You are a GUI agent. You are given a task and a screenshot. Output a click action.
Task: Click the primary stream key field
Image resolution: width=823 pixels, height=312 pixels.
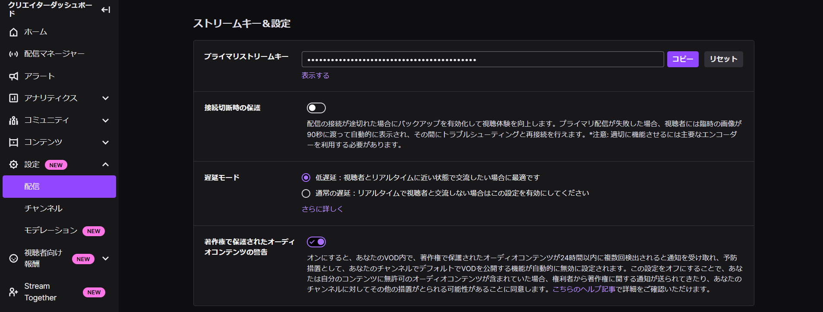tap(482, 59)
